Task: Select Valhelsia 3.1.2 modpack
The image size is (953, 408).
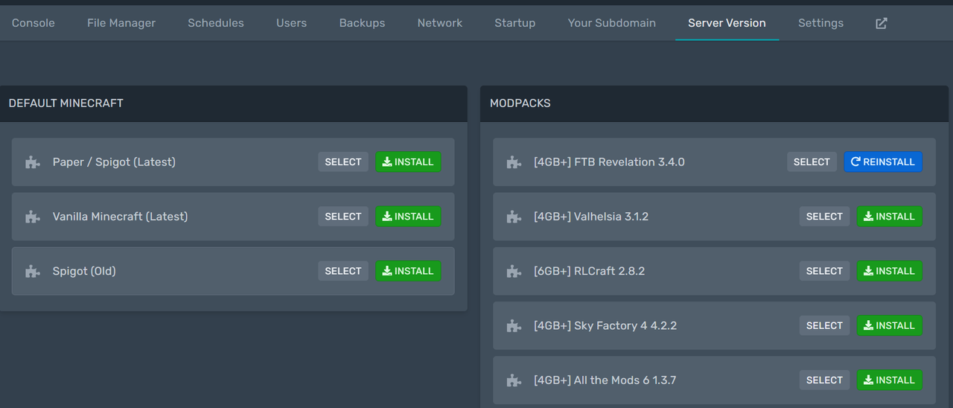Action: pyautogui.click(x=824, y=216)
